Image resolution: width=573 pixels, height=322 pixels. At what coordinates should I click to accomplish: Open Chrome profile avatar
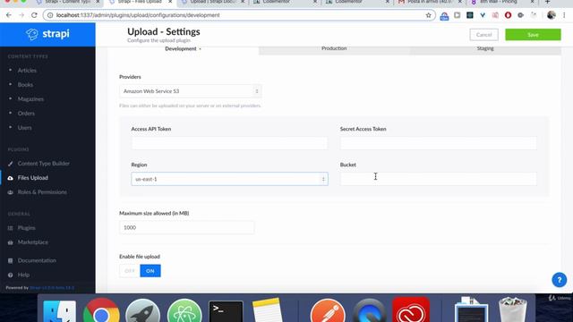click(x=552, y=15)
